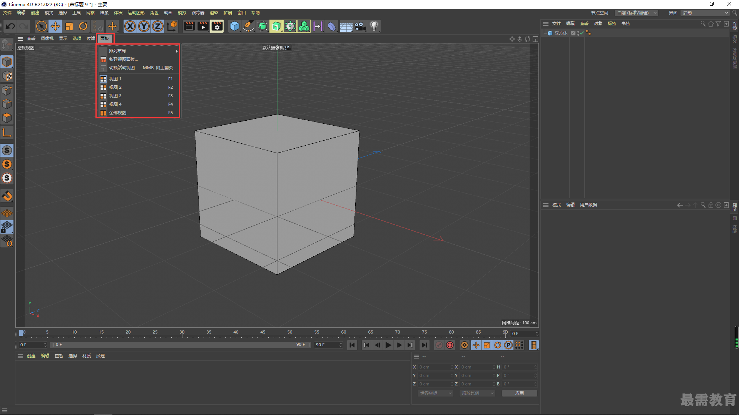Toggle Autokeying button
The image size is (739, 415).
450,345
